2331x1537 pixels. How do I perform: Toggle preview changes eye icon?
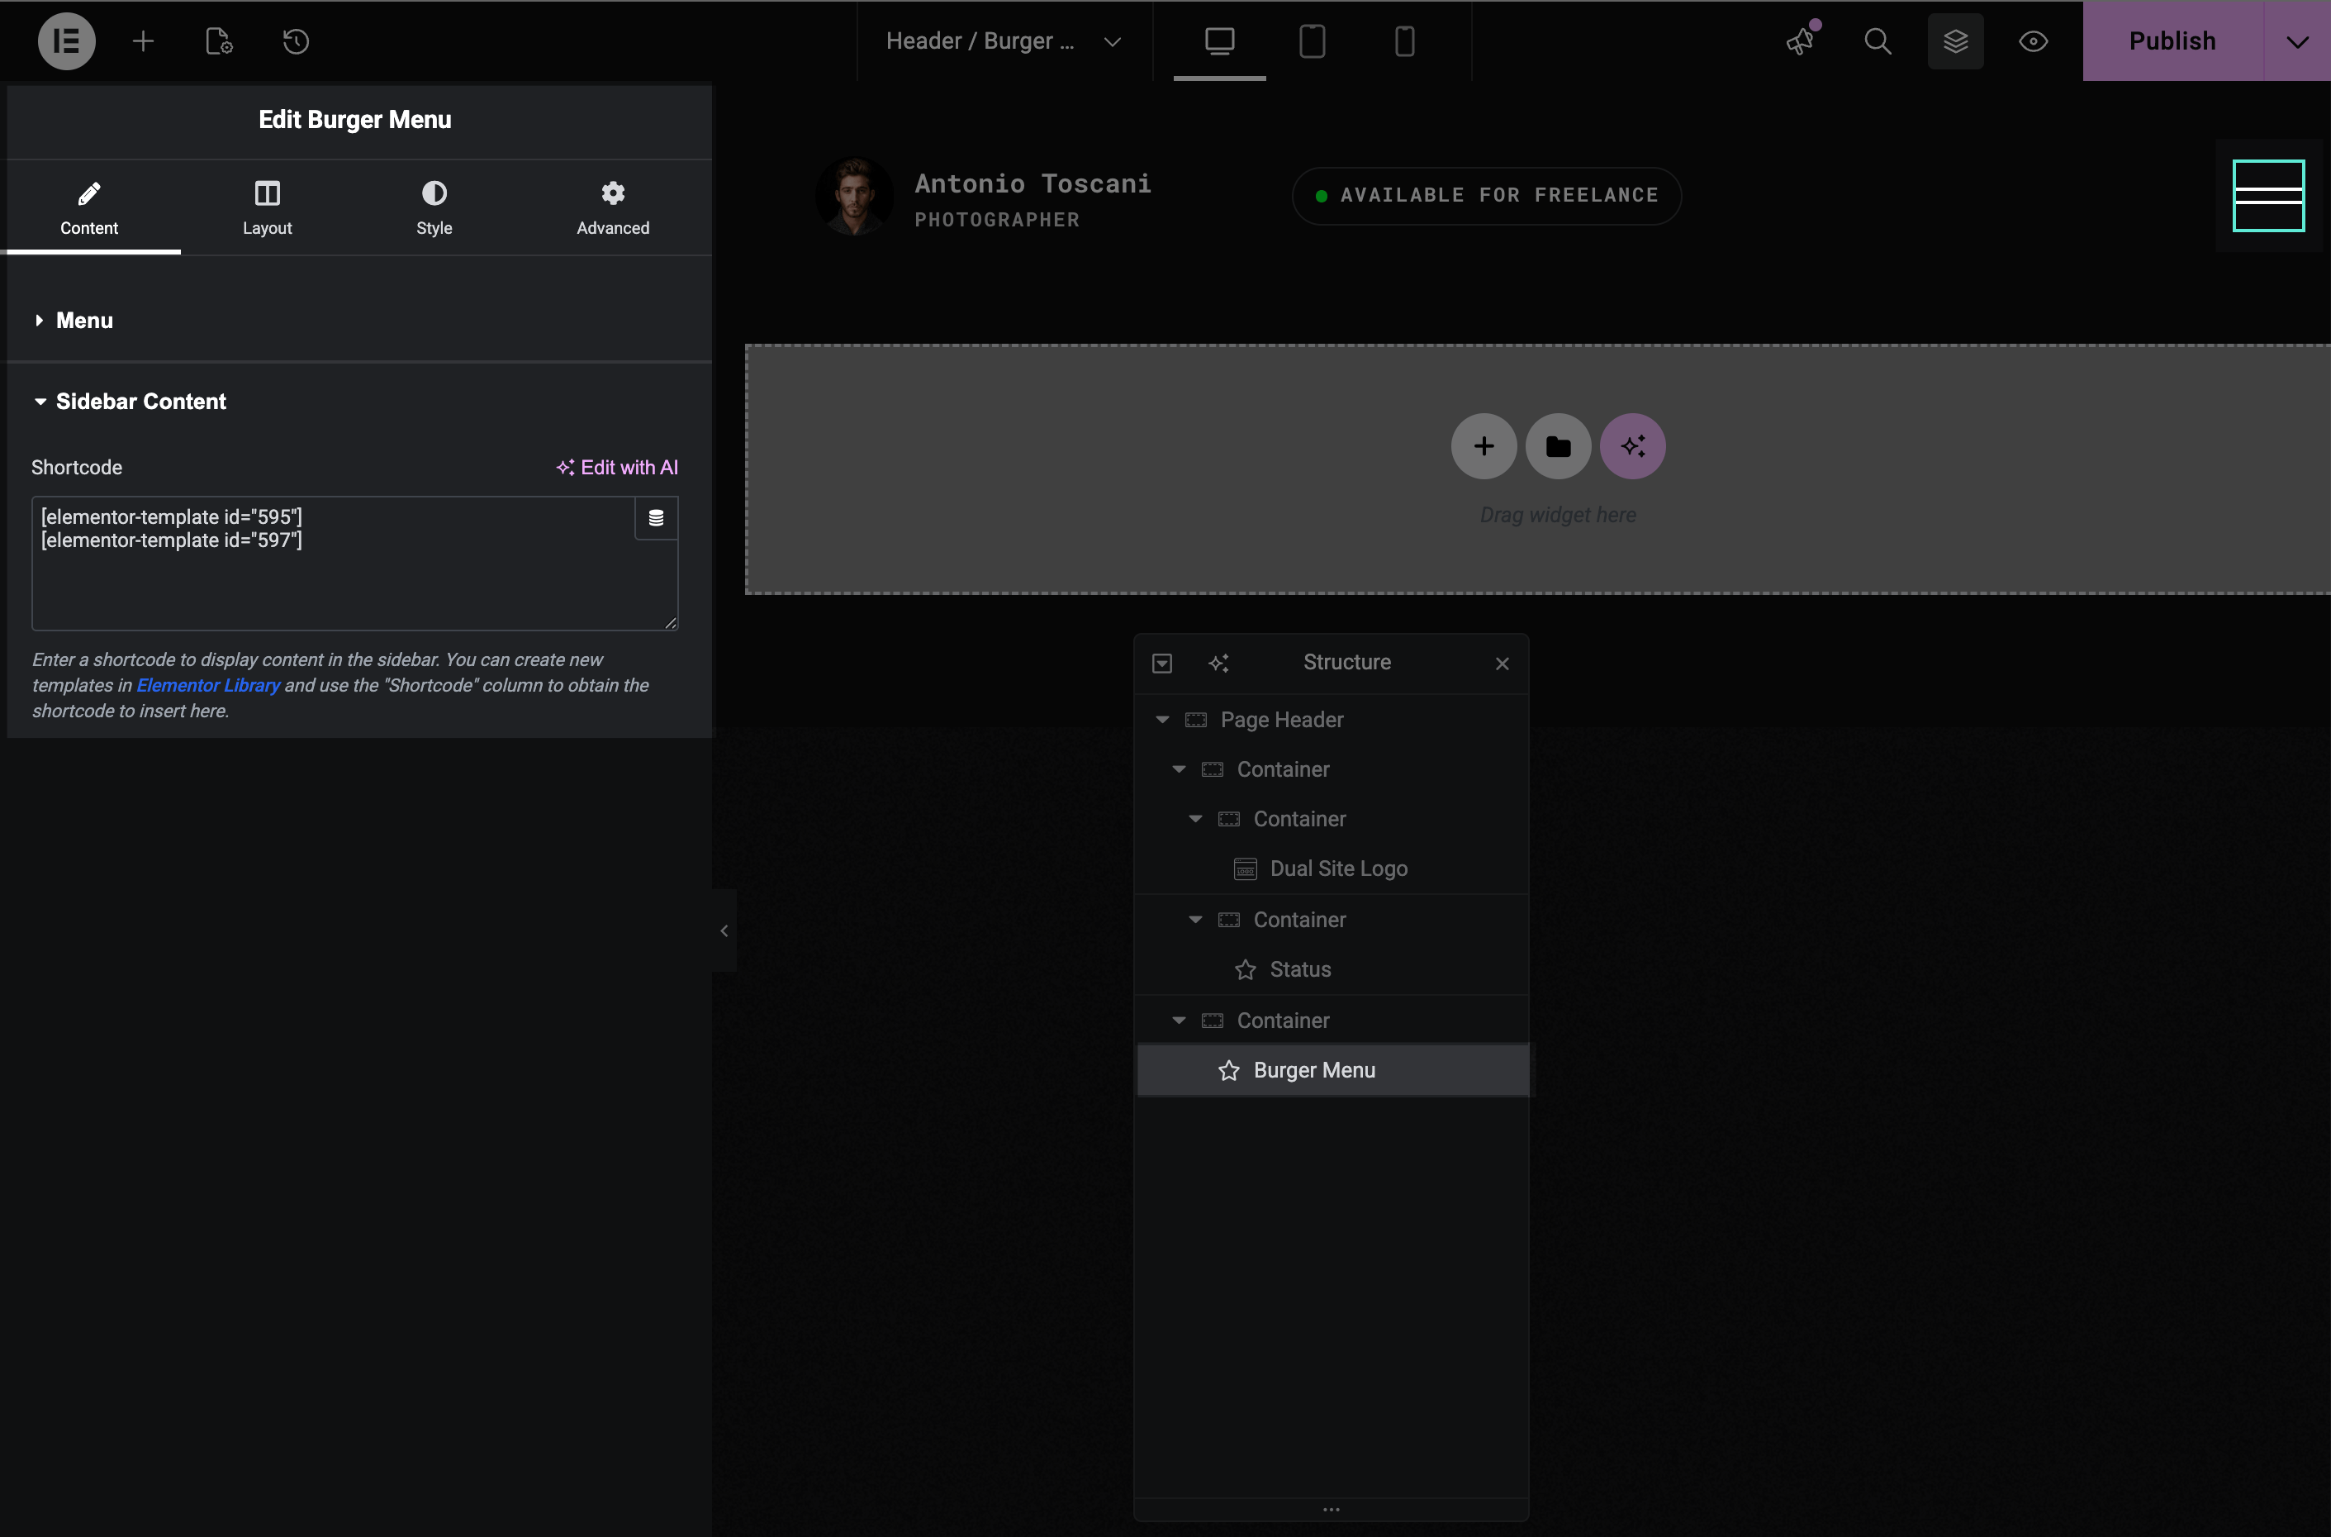tap(2033, 41)
